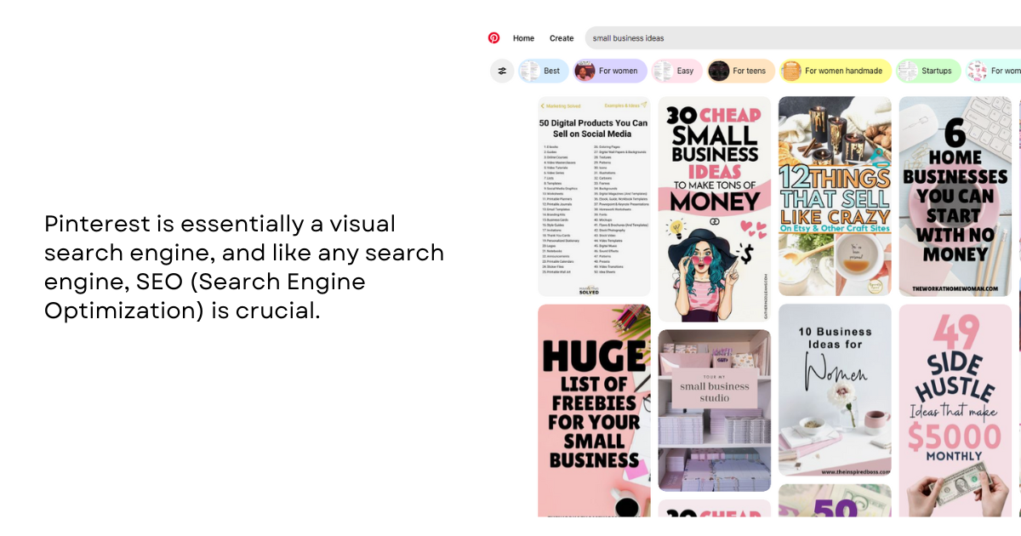The width and height of the screenshot is (1021, 536).
Task: Click the Startups chip thumbnail icon
Action: [908, 71]
